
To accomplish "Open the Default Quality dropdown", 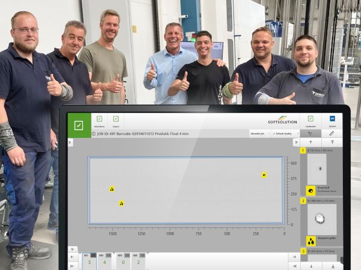I will [x=285, y=133].
